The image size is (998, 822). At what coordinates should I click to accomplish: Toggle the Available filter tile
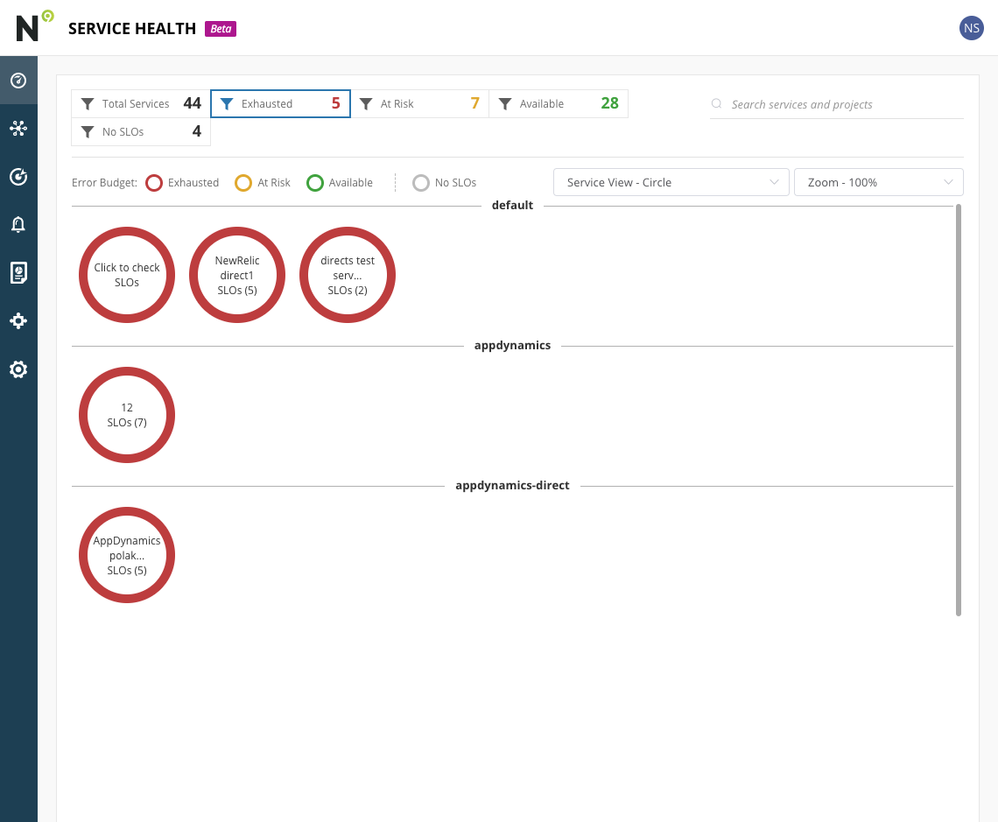click(559, 103)
